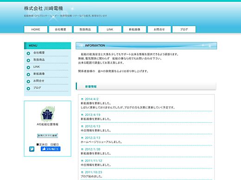Click the 2012/6/13 news date

click(x=93, y=126)
